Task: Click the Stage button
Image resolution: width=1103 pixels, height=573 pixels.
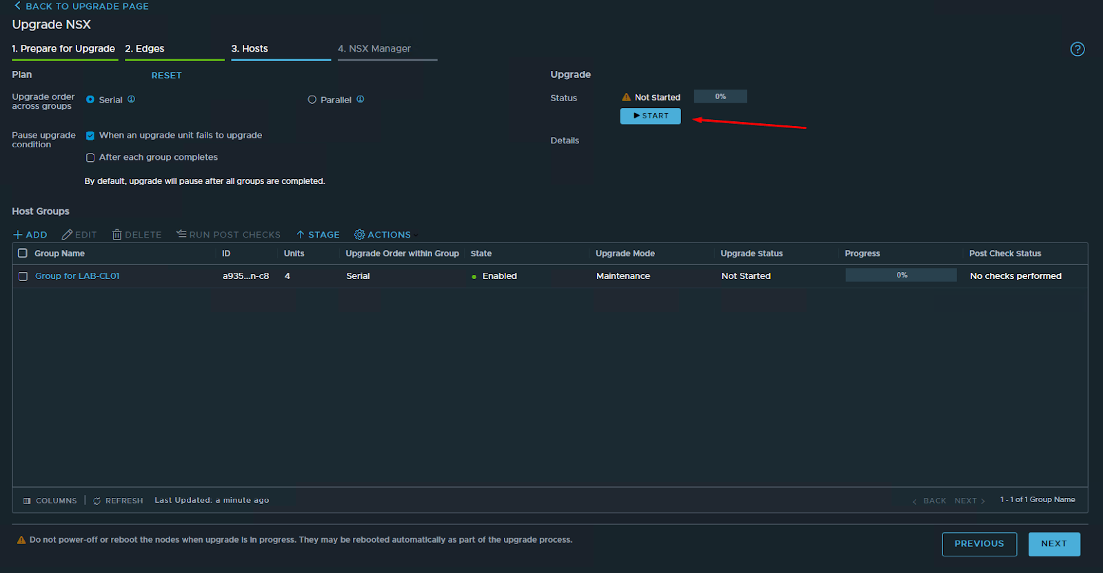Action: point(318,235)
